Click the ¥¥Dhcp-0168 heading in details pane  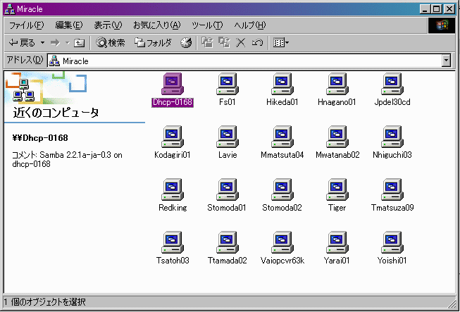pos(40,138)
